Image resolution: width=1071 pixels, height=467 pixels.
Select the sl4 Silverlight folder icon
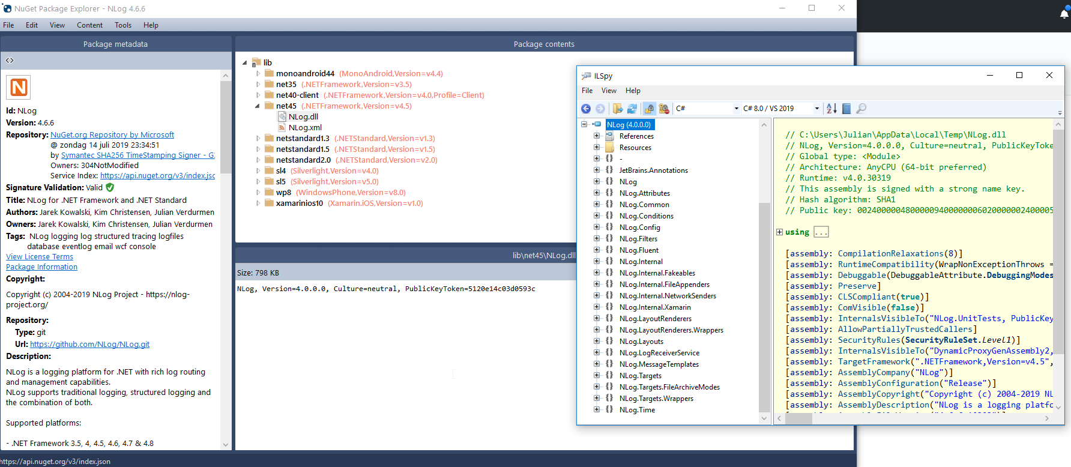tap(269, 171)
